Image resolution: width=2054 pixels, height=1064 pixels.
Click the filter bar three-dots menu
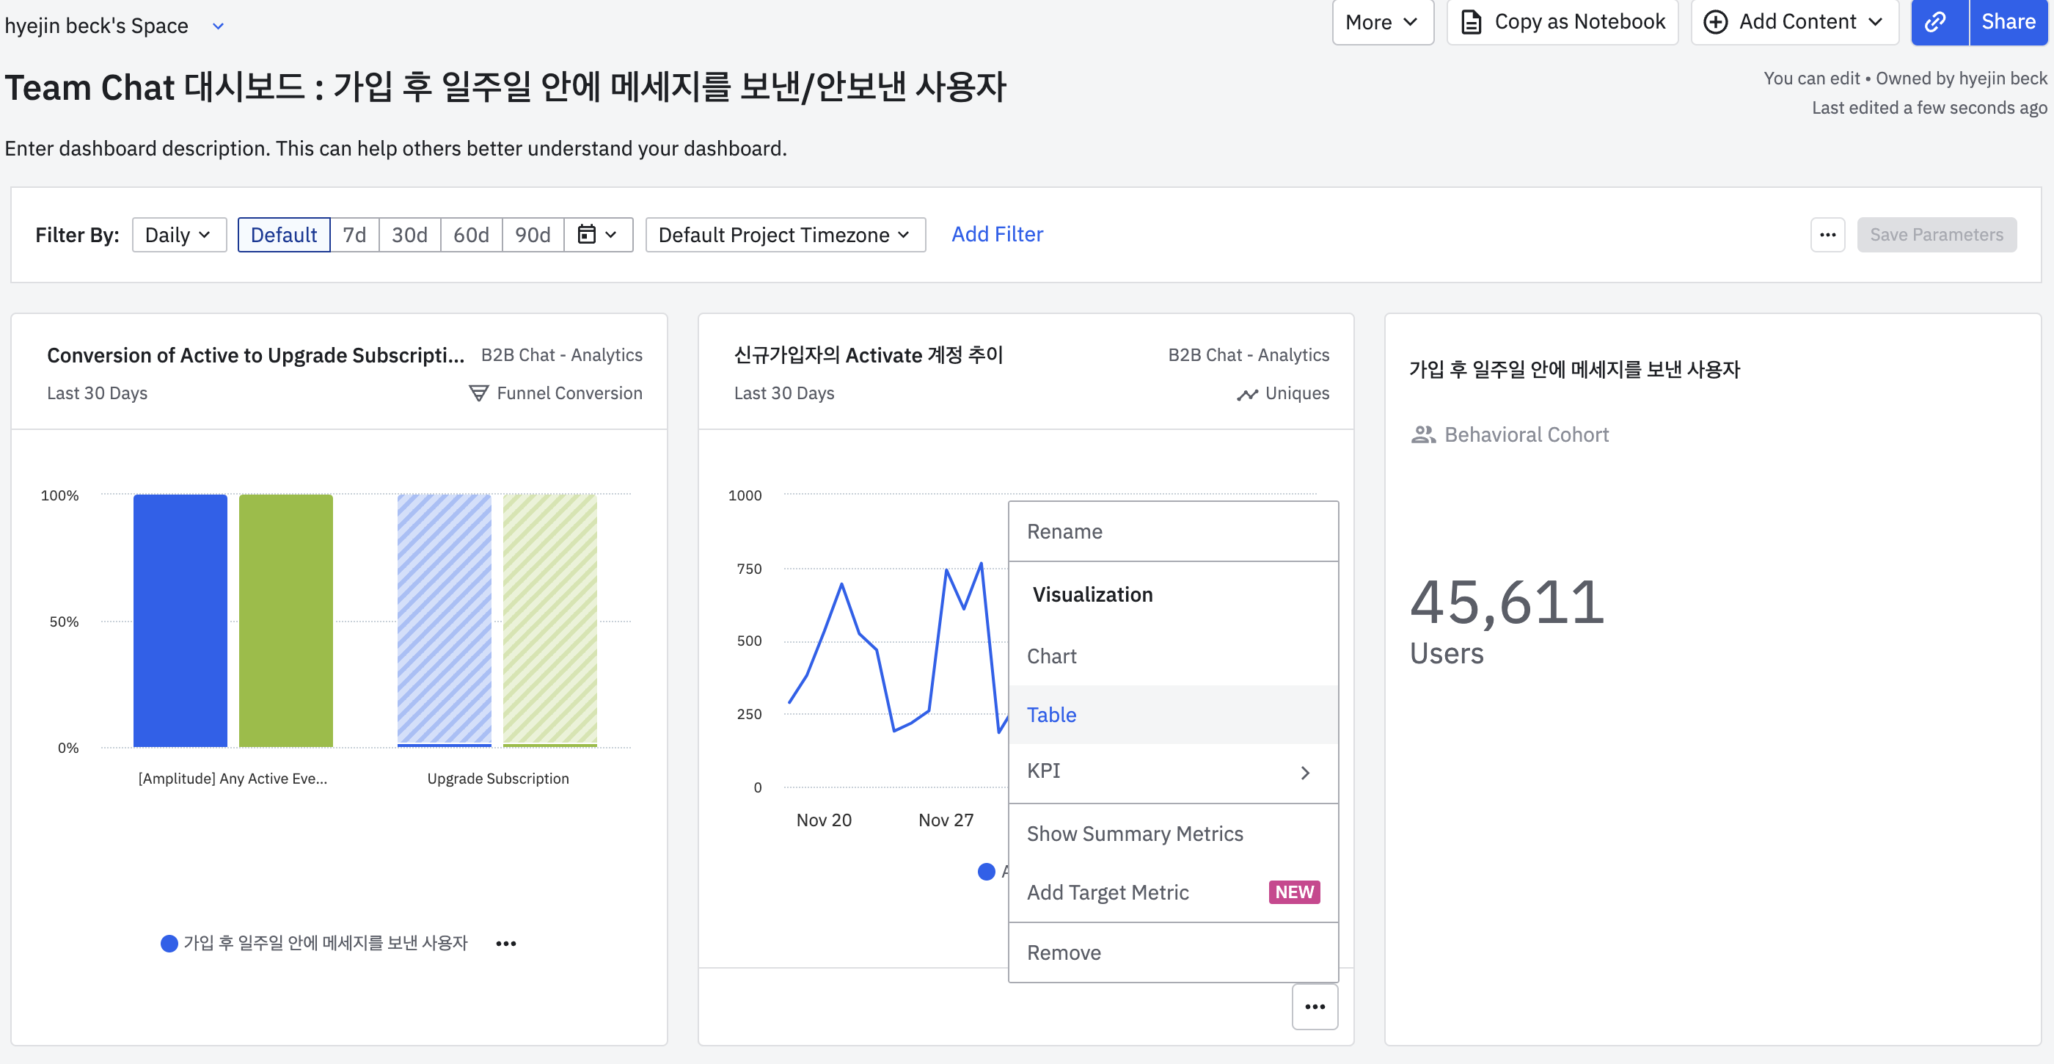coord(1827,235)
